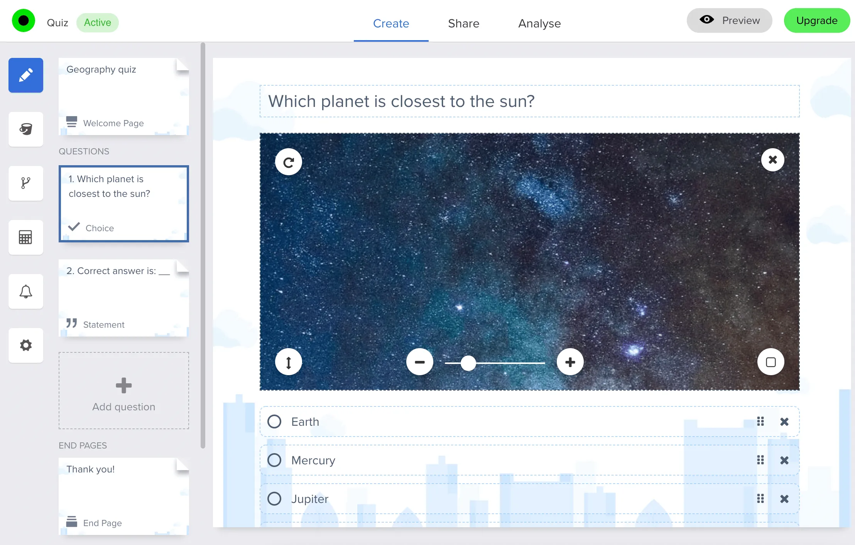Rotate the galaxy image

pos(289,162)
